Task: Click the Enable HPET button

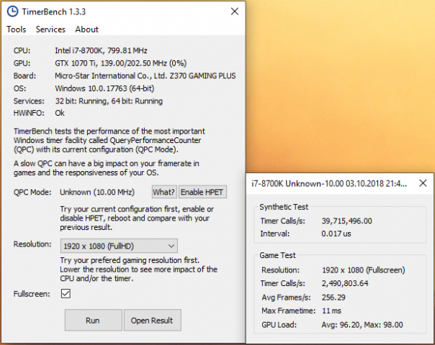Action: point(202,192)
